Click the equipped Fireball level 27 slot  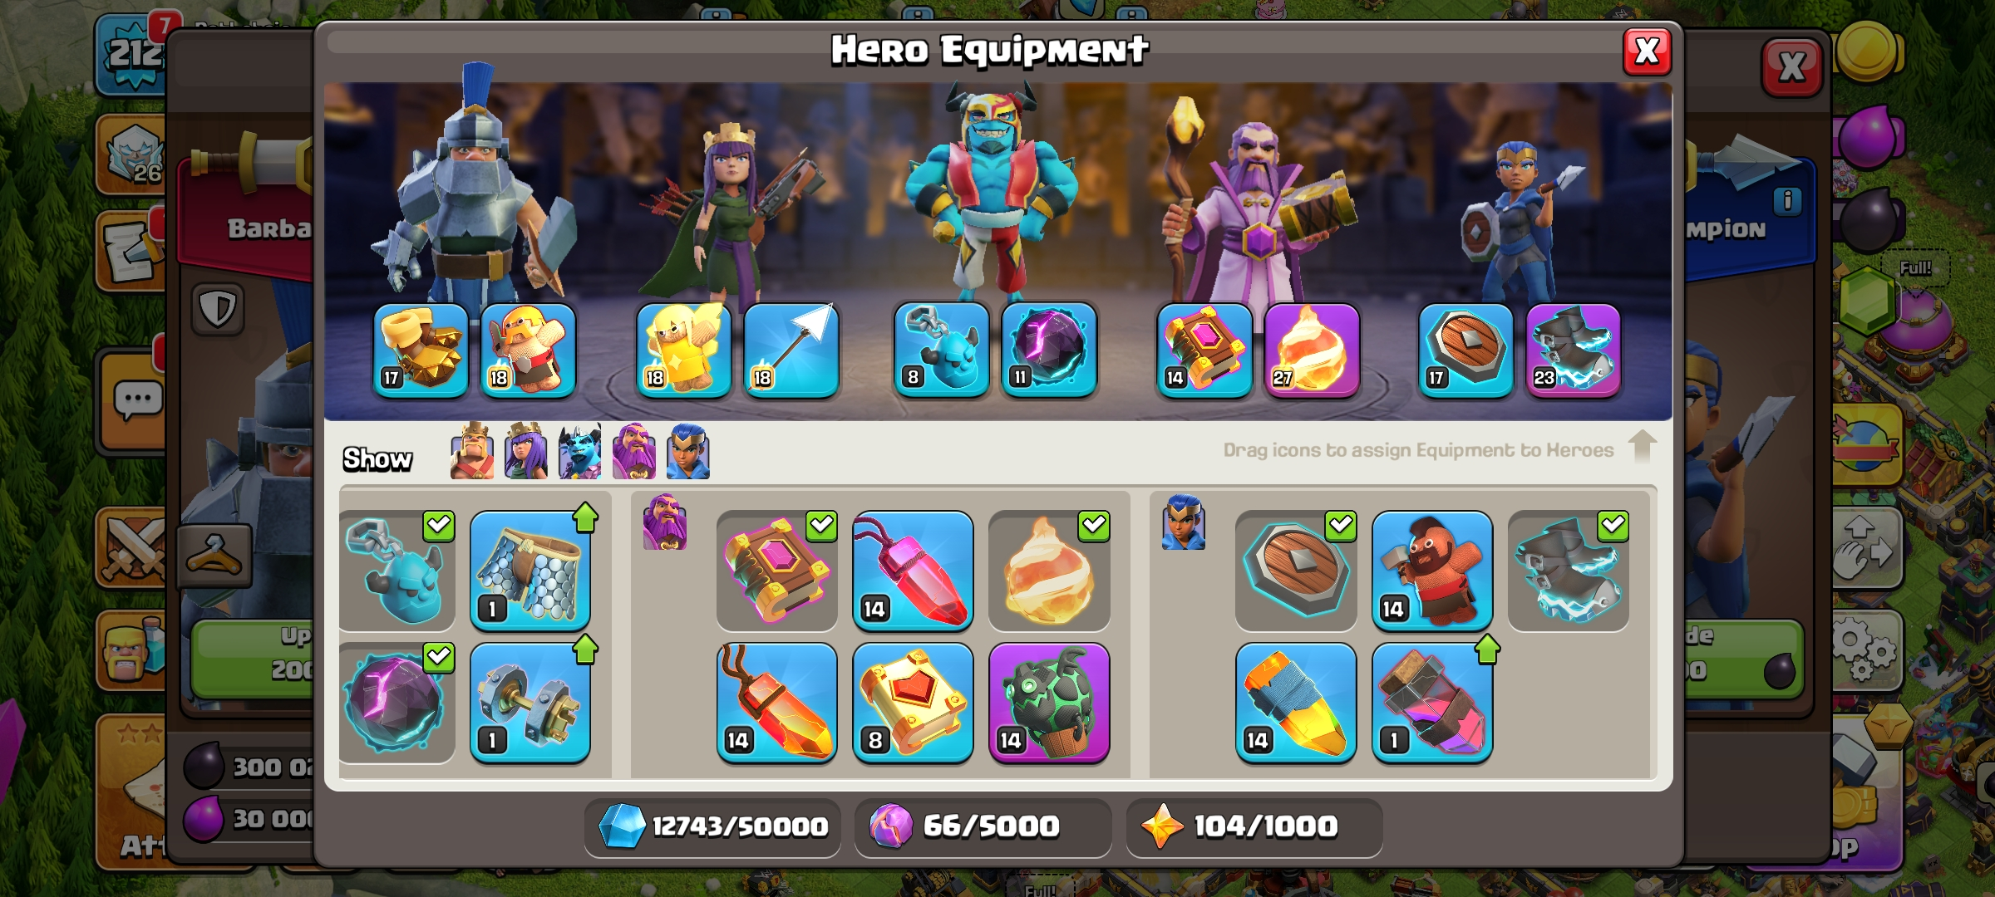tap(1312, 350)
